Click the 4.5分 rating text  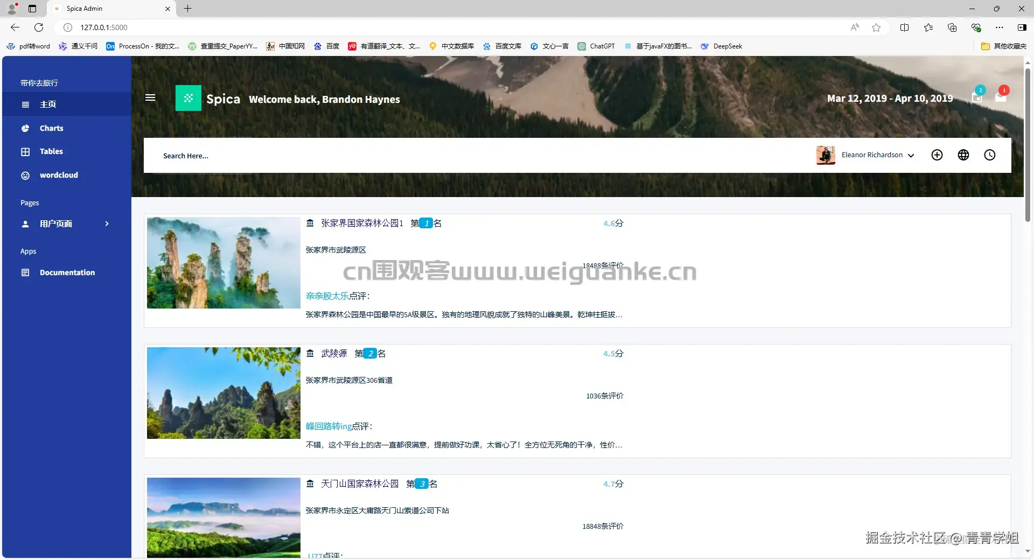(613, 353)
